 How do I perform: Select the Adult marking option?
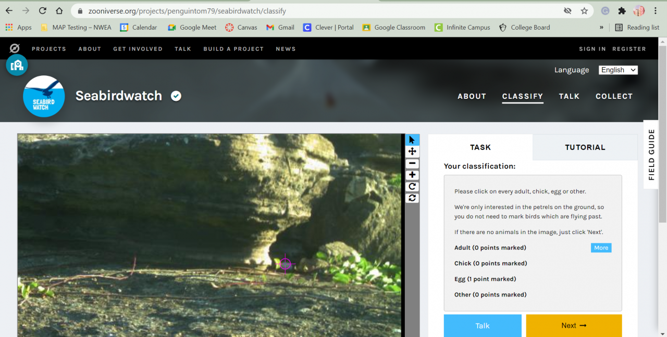[490, 248]
